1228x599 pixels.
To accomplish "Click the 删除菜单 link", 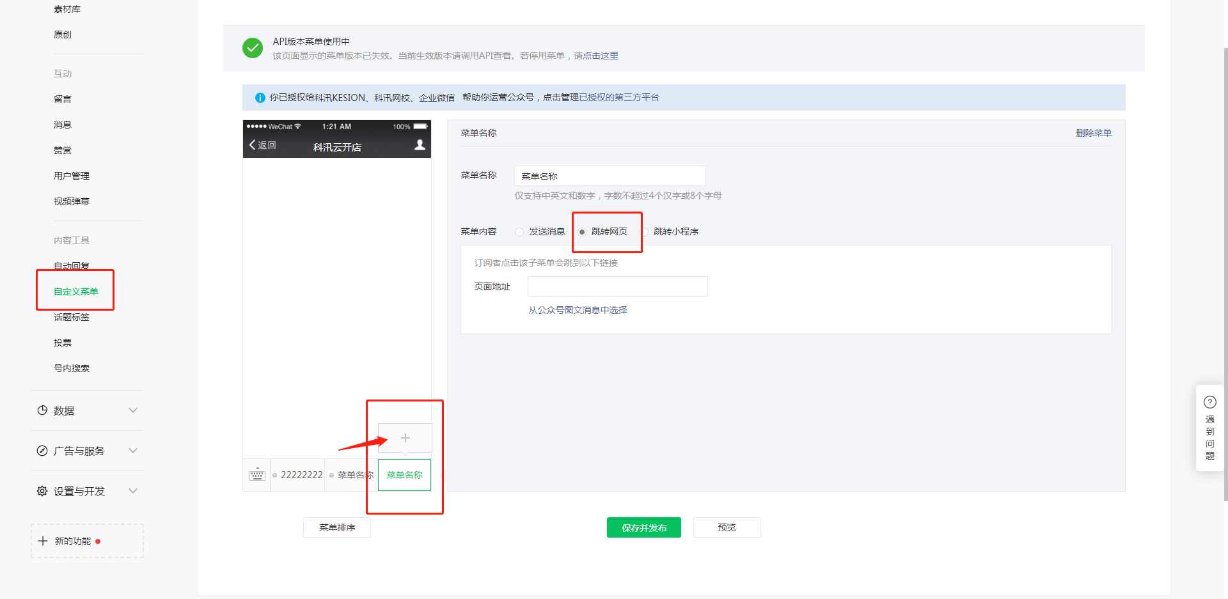I will click(x=1094, y=133).
